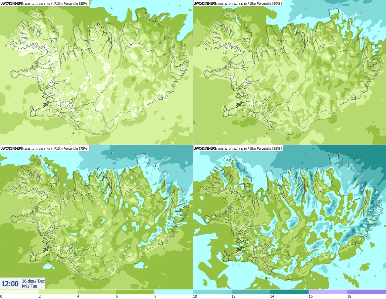This screenshot has width=386, height=299.
Task: Click the 12:00 forecast time label
Action: [x=10, y=284]
